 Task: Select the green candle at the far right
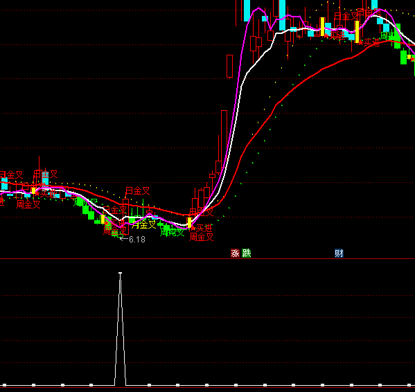tap(403, 57)
